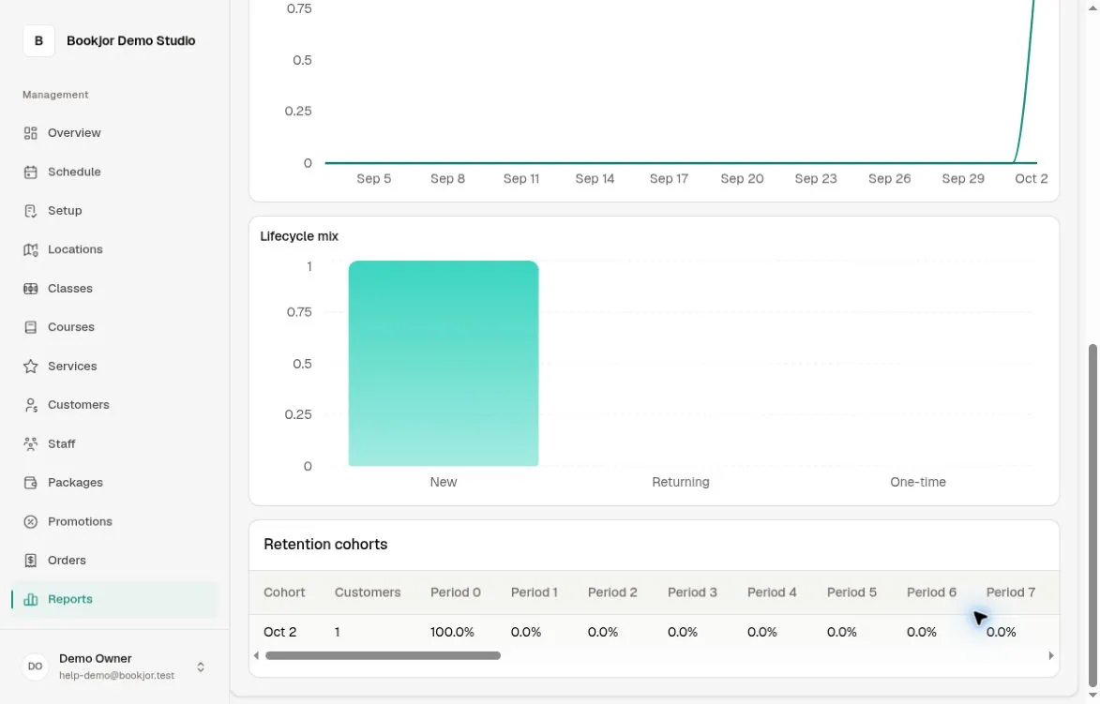Image resolution: width=1100 pixels, height=704 pixels.
Task: Click the Bookjor B logo
Action: pos(38,40)
